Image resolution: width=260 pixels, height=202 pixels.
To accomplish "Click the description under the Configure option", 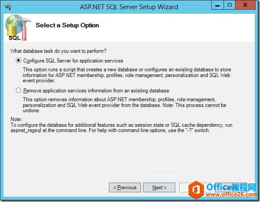I will pos(127,75).
